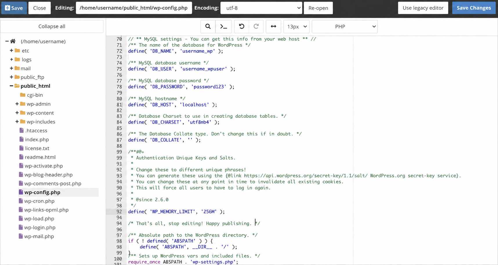
Task: Expand the etc folder
Action: point(11,51)
